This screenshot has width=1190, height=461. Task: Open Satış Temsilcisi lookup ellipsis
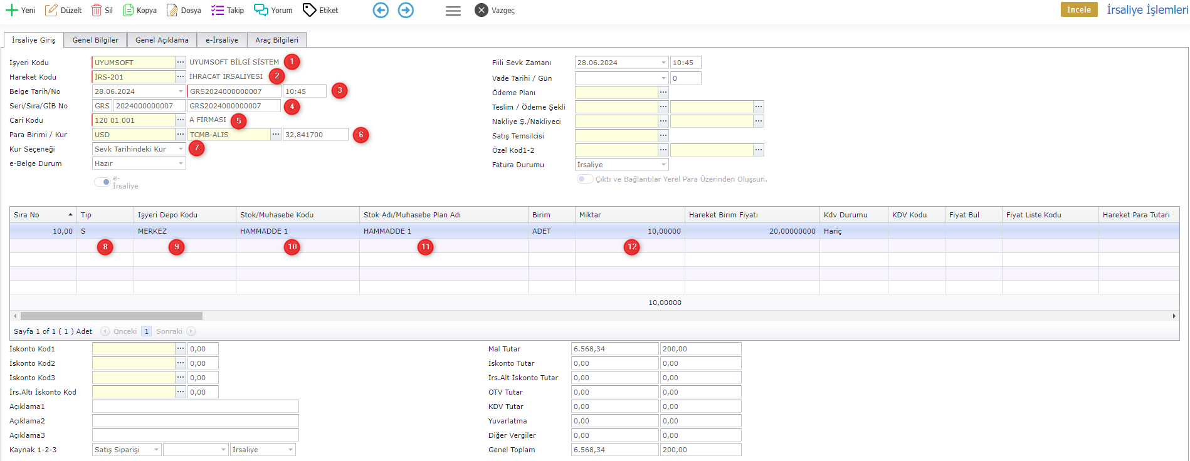(x=663, y=135)
